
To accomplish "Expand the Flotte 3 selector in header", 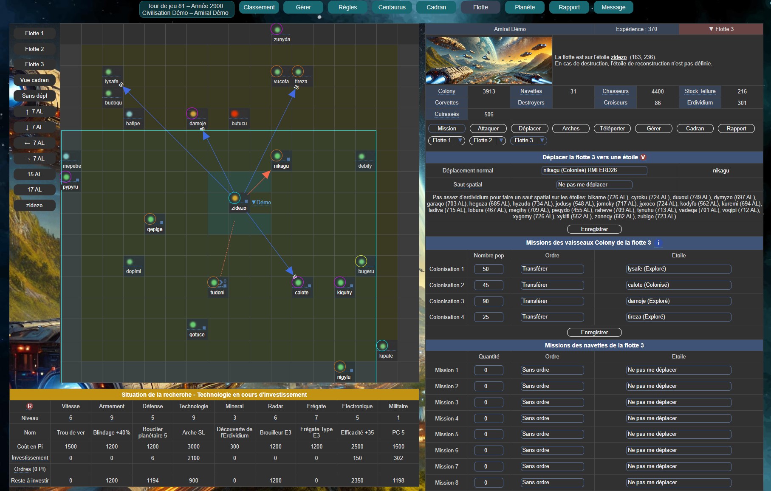I will pyautogui.click(x=721, y=29).
